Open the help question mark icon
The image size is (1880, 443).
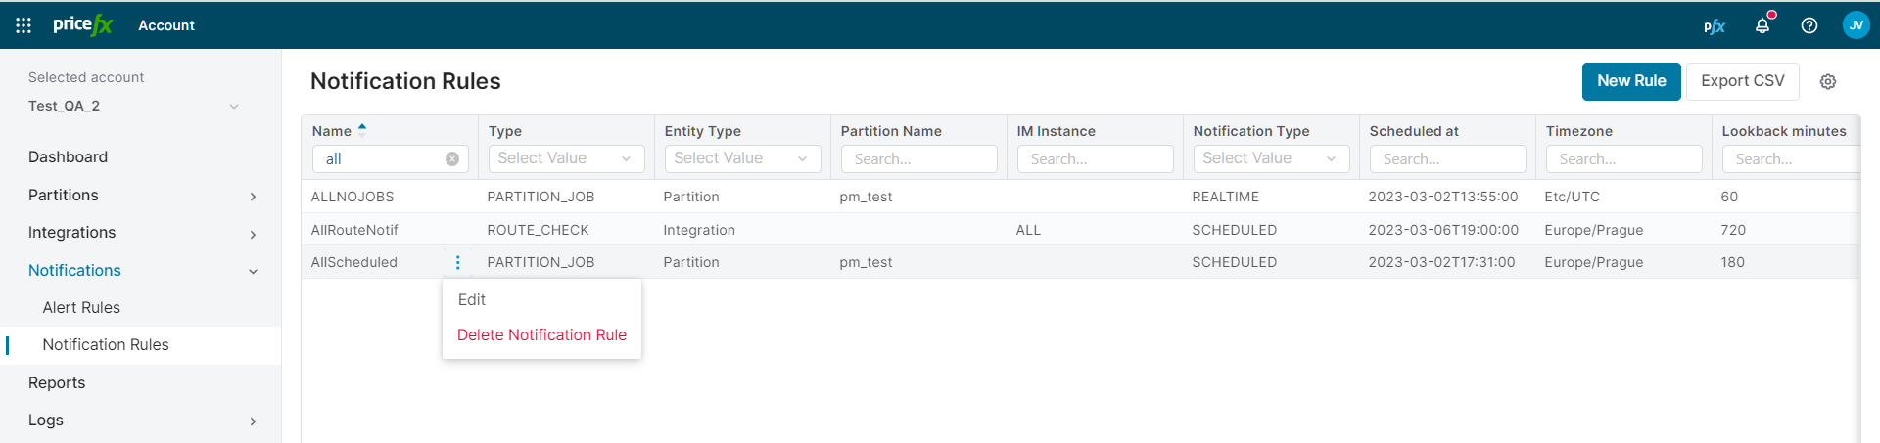(1809, 25)
